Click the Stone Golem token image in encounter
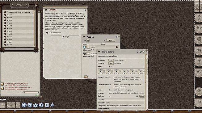 [x=84, y=53]
